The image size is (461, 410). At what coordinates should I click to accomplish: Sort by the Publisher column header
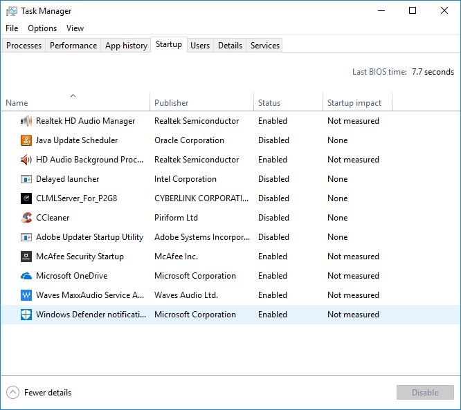click(x=201, y=102)
